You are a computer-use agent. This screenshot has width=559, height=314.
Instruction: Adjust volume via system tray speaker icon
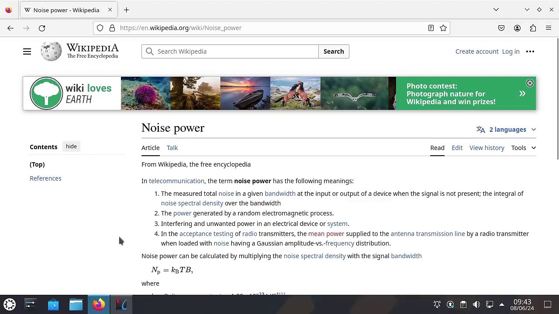coord(476,304)
